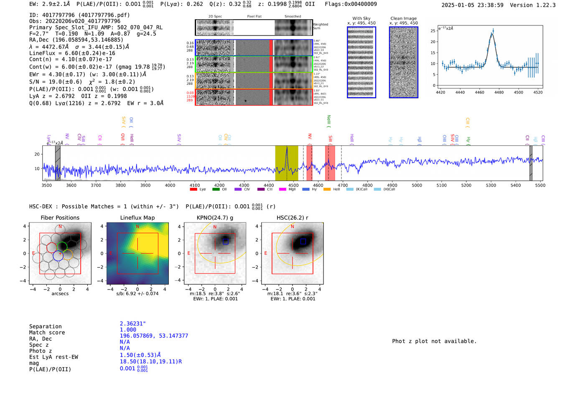This screenshot has width=585, height=398.
Task: Click the Est LyA rest-EW value 1.50(±0.53)Å
Action: pos(140,355)
